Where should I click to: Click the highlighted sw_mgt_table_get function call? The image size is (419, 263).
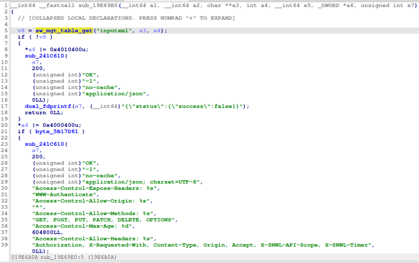tap(64, 30)
